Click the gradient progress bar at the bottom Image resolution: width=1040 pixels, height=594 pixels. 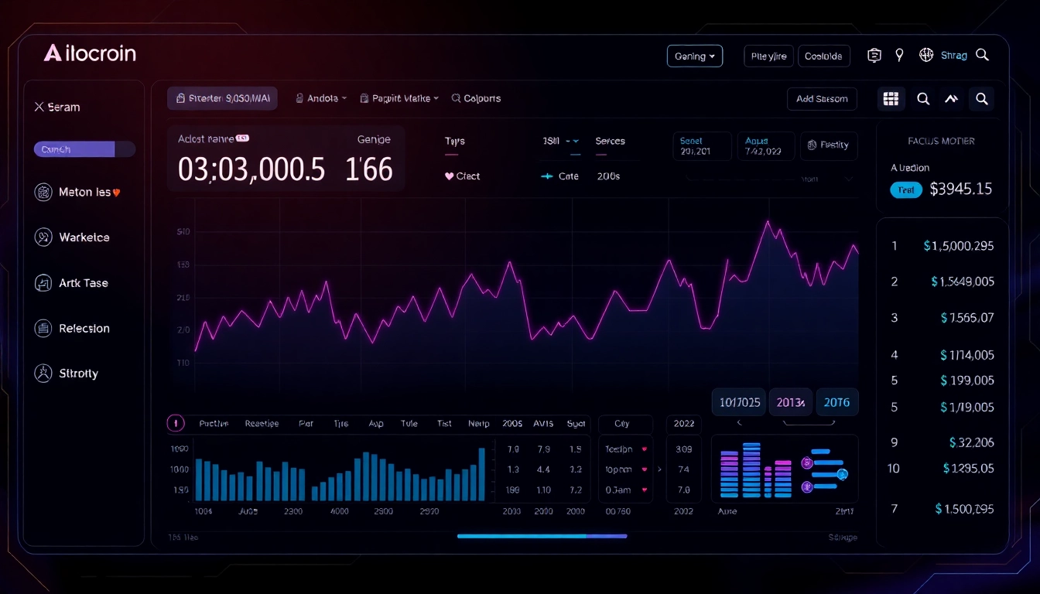(542, 535)
